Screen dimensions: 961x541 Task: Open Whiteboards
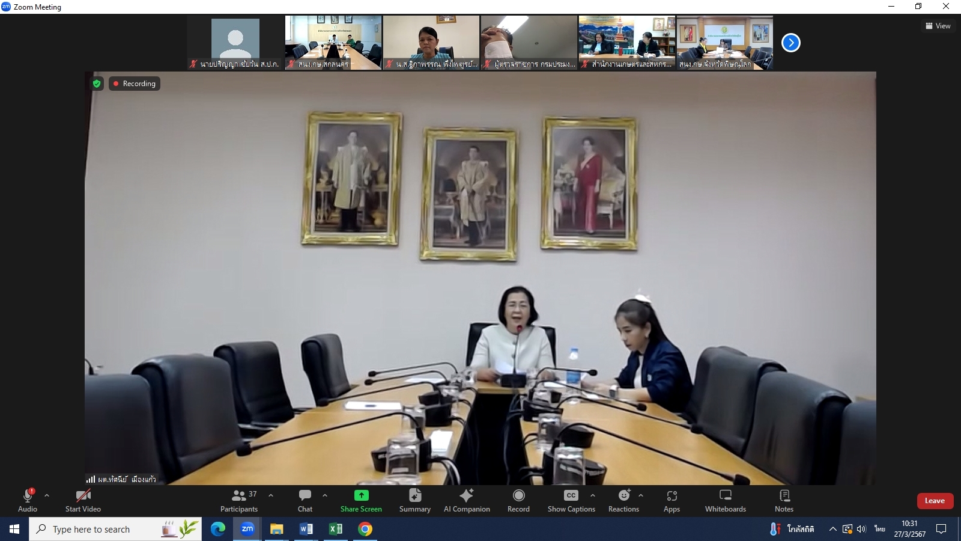726,501
